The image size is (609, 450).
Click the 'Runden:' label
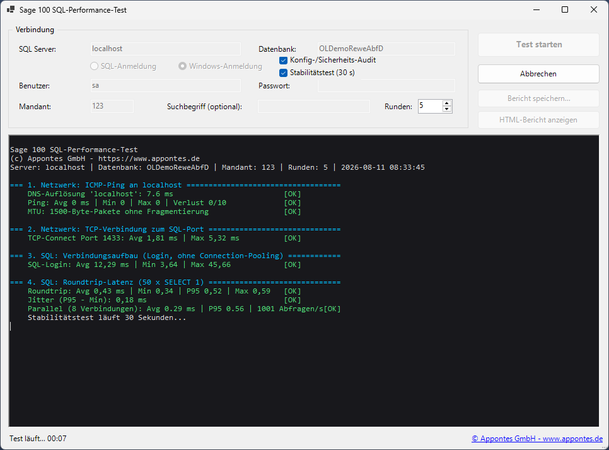pos(398,107)
